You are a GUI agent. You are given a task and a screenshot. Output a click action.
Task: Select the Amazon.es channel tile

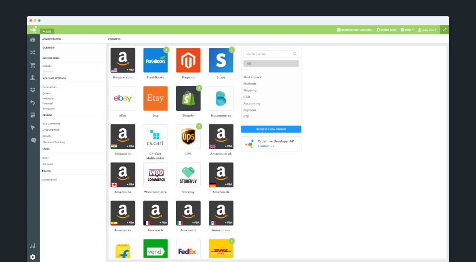tap(122, 213)
